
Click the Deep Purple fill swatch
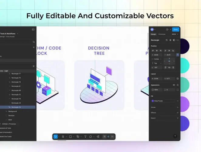pos(153,101)
